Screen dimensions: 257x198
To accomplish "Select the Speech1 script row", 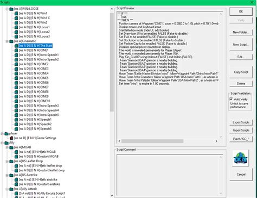I will tap(35, 120).
